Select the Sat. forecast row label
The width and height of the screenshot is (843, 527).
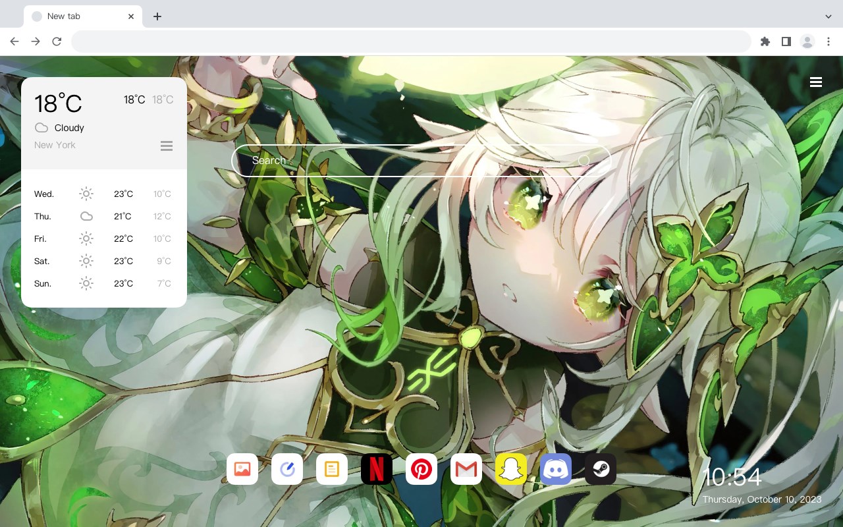(x=42, y=261)
